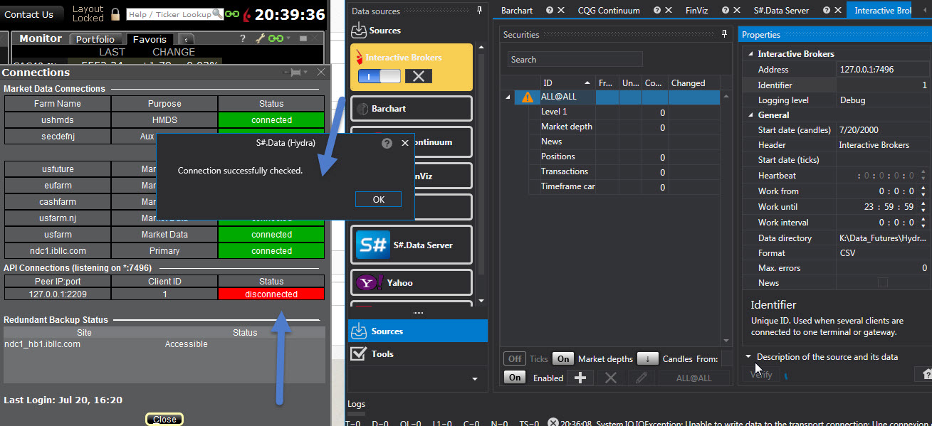Click the Monitor panel green link icon
This screenshot has width=932, height=426.
276,39
